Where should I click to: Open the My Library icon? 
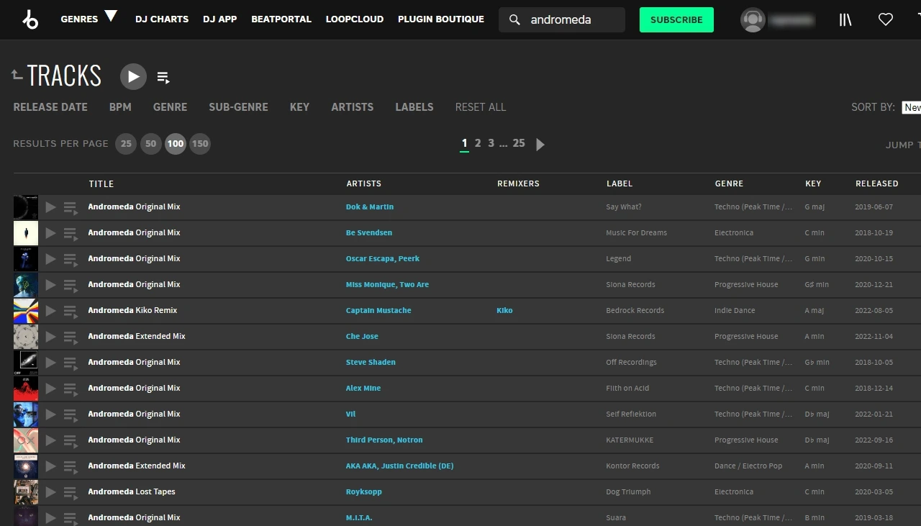(845, 20)
